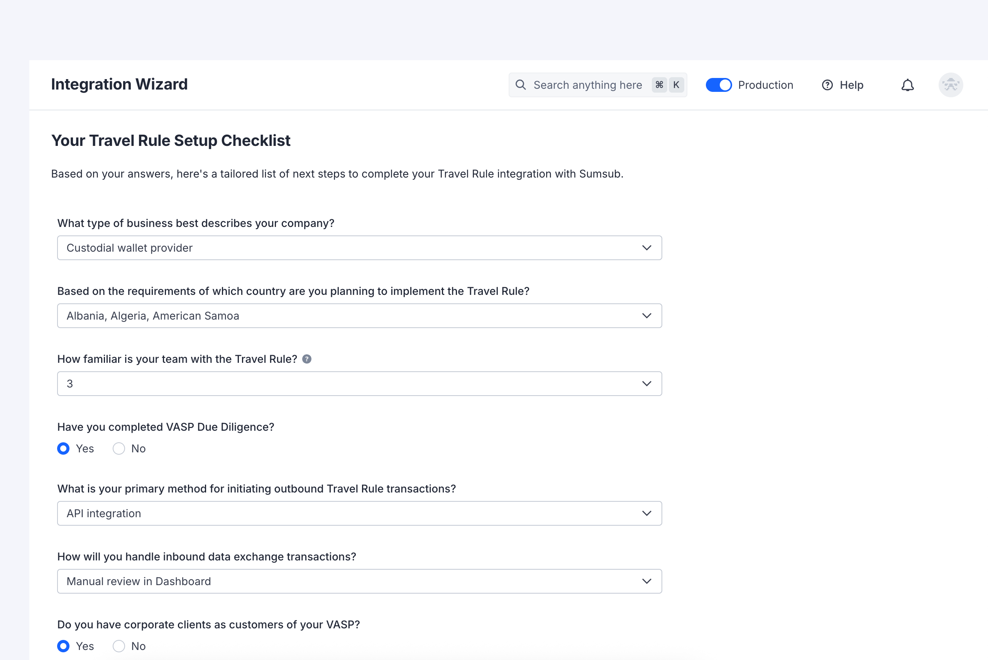Click the search magnifier icon
Screen dimensions: 988x660
click(x=521, y=85)
